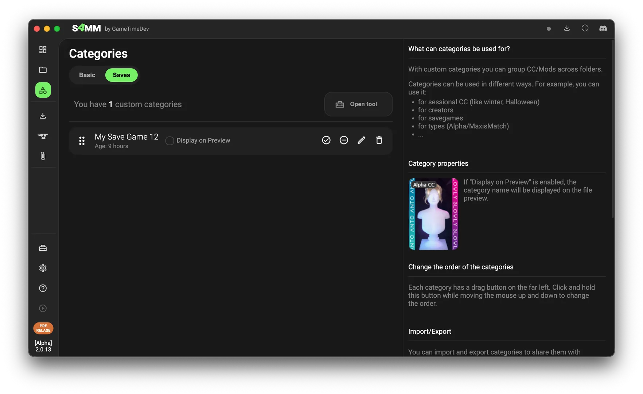
Task: Open the dashboard grid icon in sidebar
Action: pyautogui.click(x=43, y=50)
